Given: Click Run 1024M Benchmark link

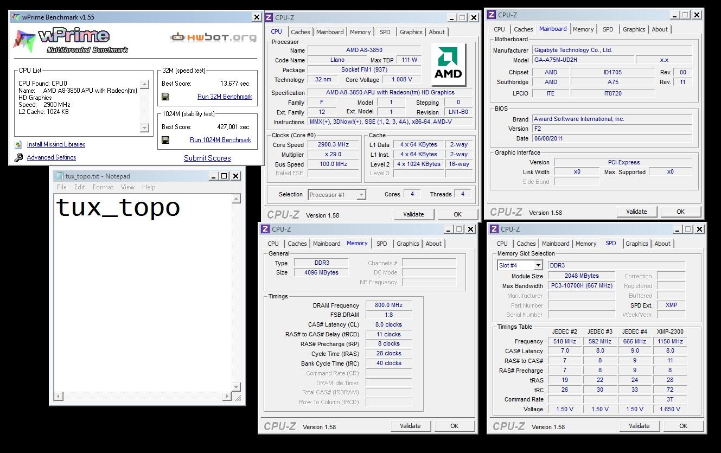Looking at the screenshot, I should click(x=220, y=140).
